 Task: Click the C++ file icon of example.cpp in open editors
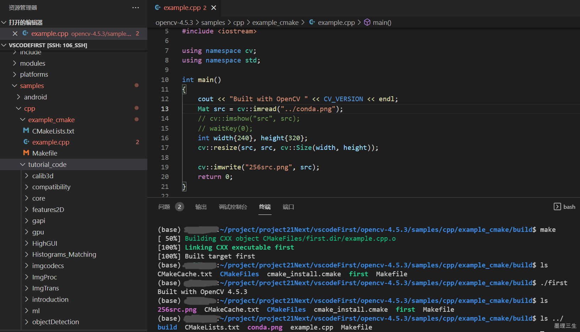pos(26,33)
